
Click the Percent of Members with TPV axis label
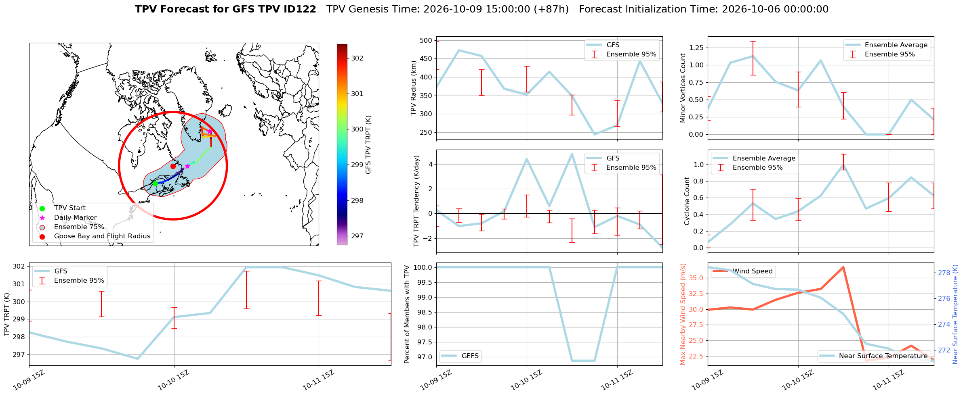(x=407, y=314)
